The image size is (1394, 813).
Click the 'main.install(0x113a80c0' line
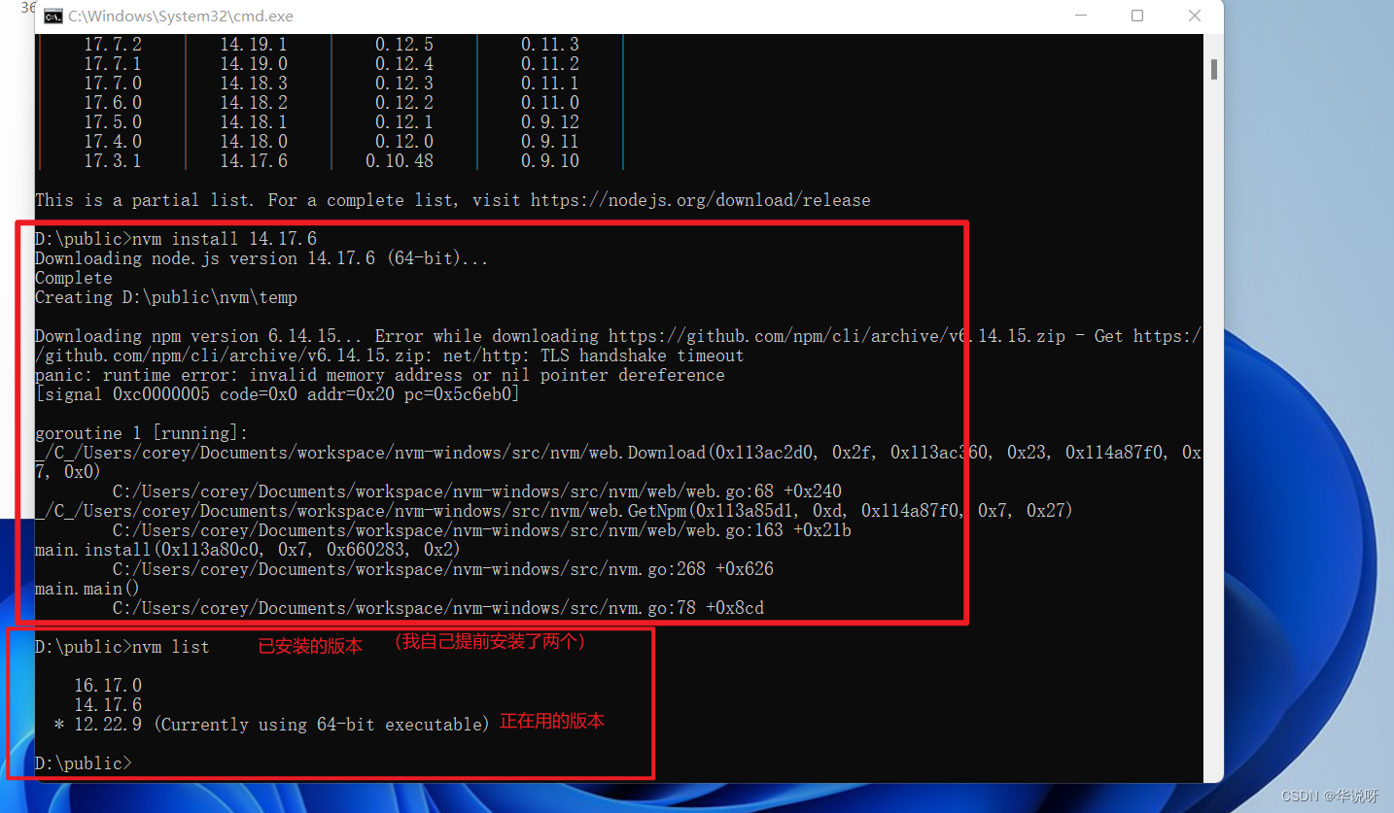248,550
